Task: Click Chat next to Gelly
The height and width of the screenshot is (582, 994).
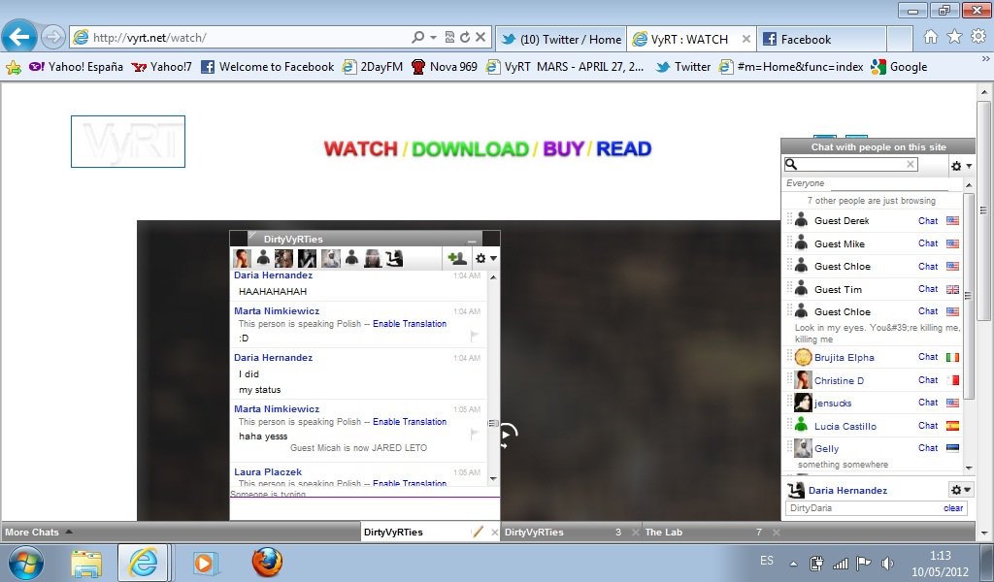Action: pyautogui.click(x=927, y=448)
